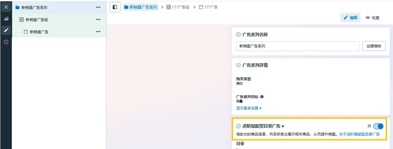Viewport: 393px width, 149px height.
Task: Click info icon beside 广告系列目标
Action: pos(262,97)
